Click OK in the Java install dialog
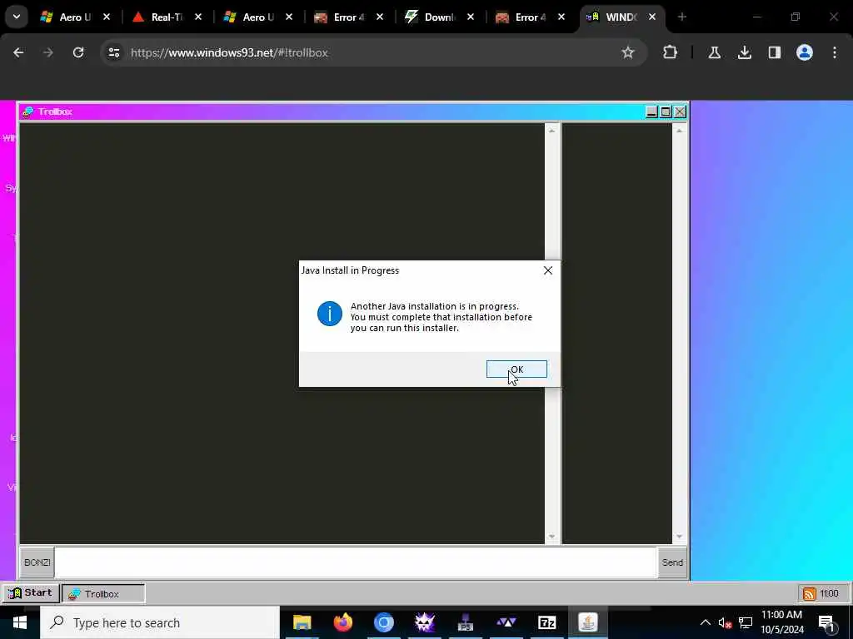This screenshot has width=853, height=639. 516,369
